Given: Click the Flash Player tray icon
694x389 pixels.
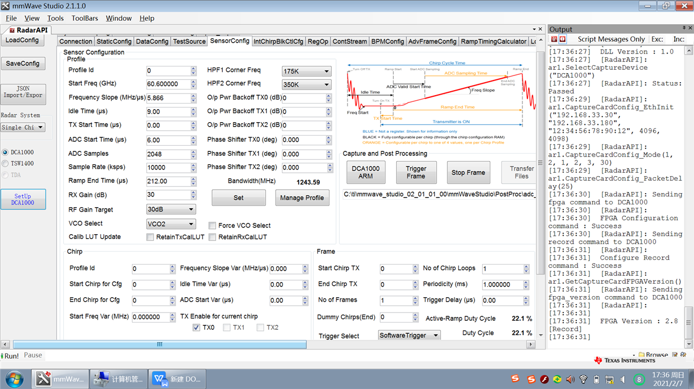Looking at the screenshot, I should 544,379.
